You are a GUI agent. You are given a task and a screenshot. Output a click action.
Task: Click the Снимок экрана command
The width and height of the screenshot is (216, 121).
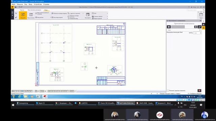[x=97, y=16]
